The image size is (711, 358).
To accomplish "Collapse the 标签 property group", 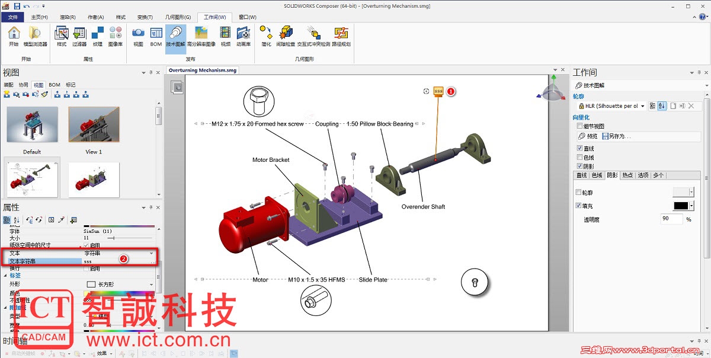I will (5, 276).
